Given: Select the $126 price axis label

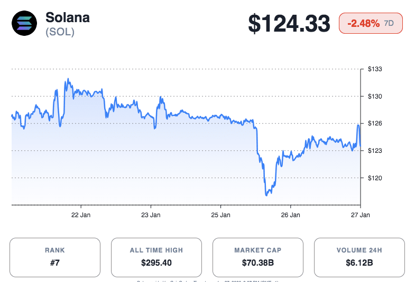Looking at the screenshot, I should 375,123.
